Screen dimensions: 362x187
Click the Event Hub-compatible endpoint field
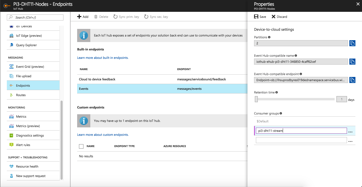301,80
